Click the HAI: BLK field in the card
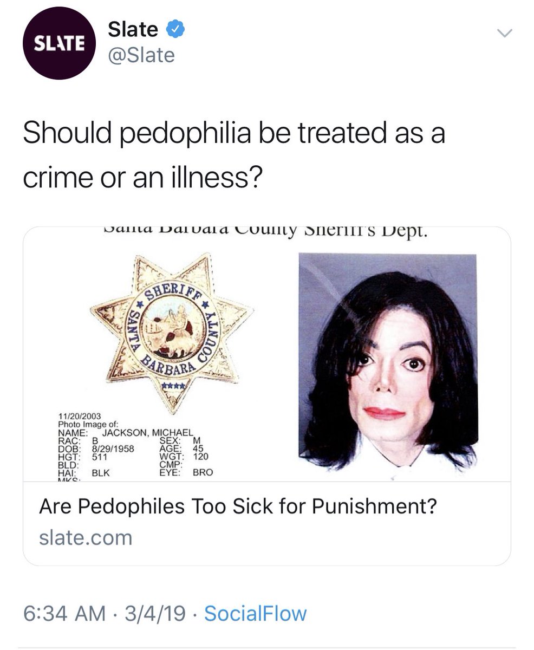534x650 pixels. pyautogui.click(x=84, y=472)
